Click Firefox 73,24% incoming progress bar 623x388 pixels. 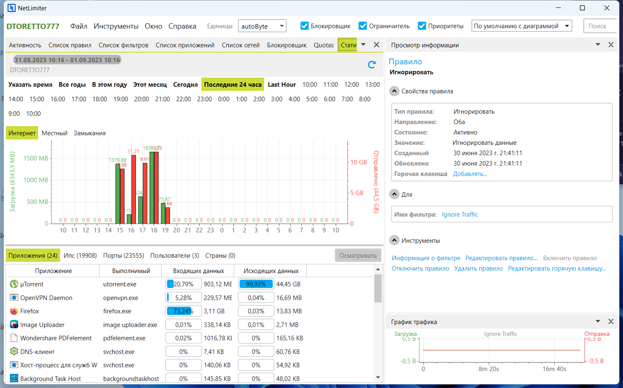(184, 311)
